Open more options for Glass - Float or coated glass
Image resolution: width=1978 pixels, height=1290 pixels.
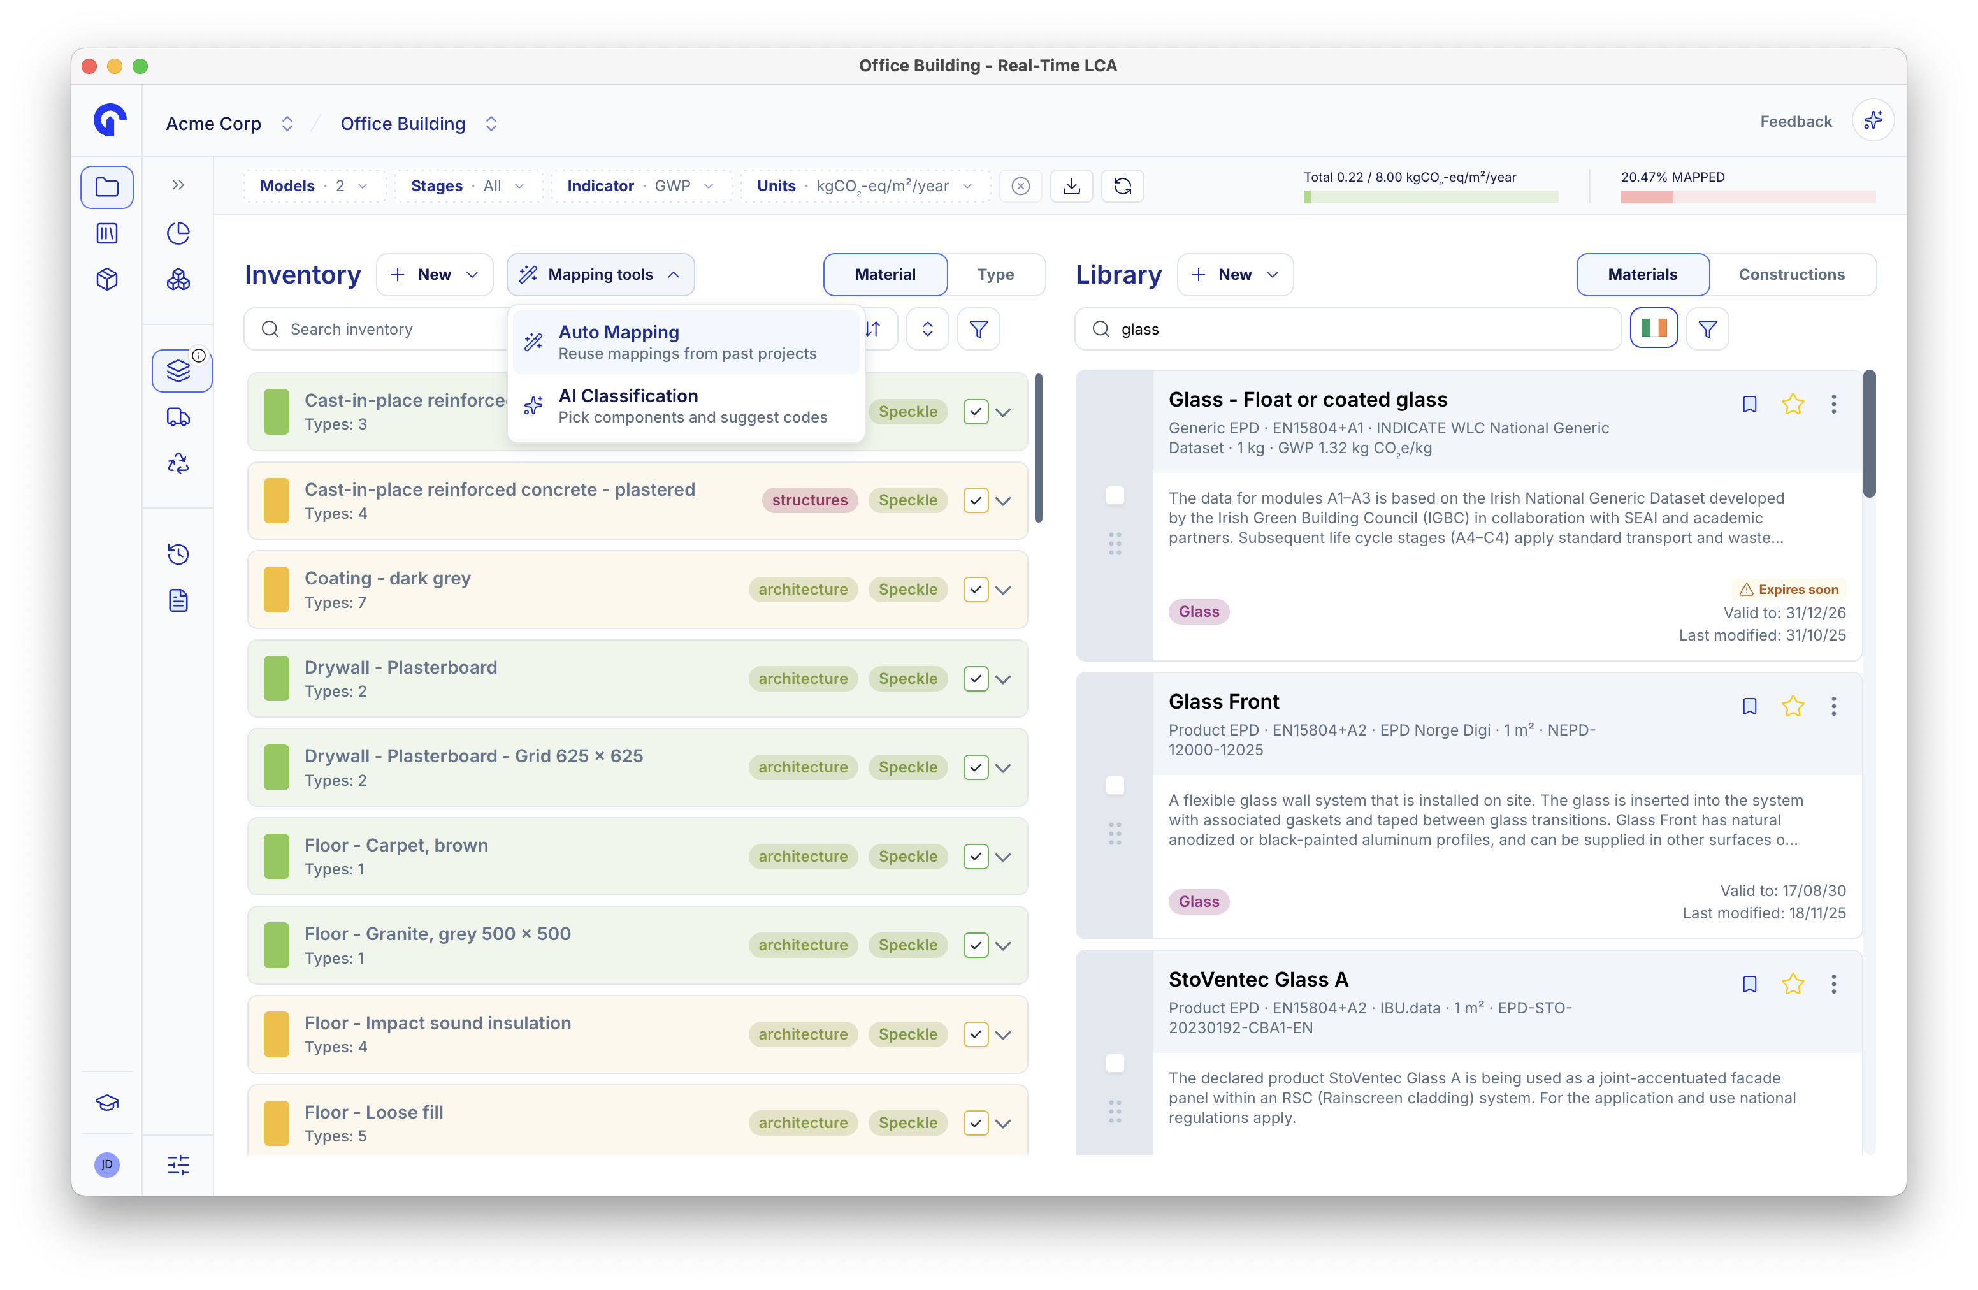coord(1833,405)
